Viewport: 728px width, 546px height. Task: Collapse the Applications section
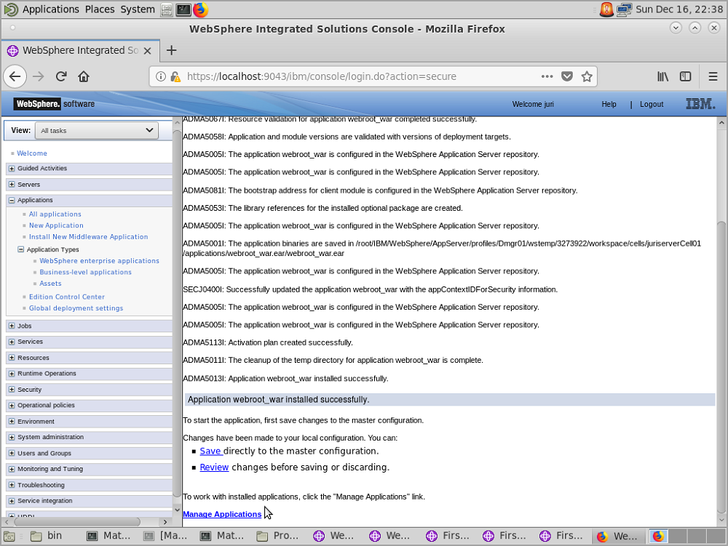(x=12, y=200)
